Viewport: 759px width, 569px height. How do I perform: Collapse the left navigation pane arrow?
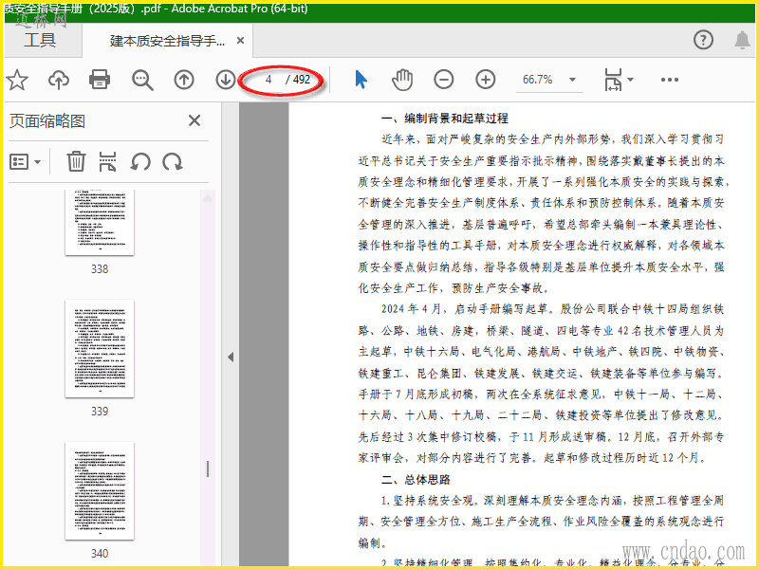pyautogui.click(x=231, y=358)
